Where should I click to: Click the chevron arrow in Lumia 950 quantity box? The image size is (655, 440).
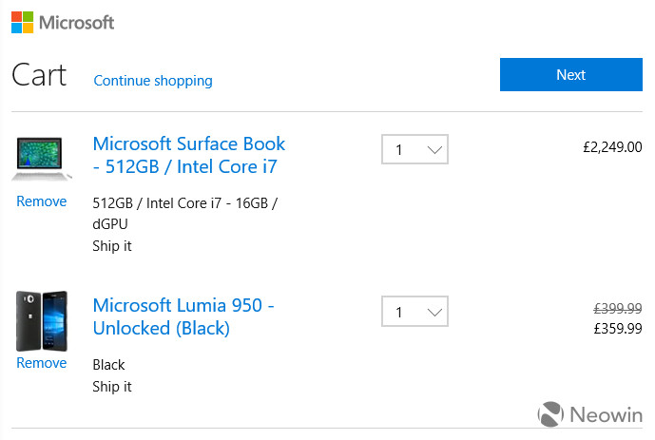(x=434, y=312)
